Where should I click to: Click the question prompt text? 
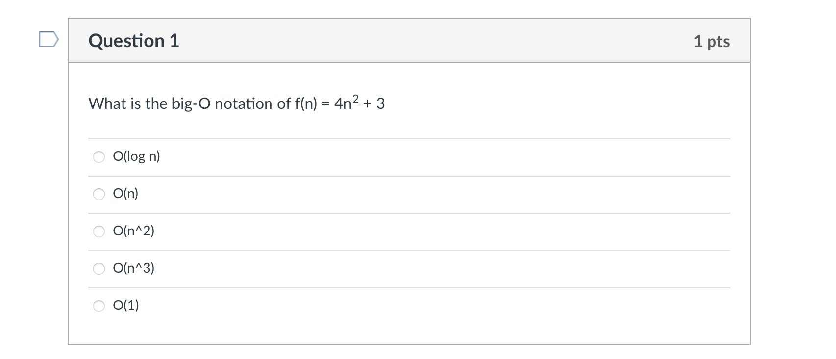[x=236, y=103]
